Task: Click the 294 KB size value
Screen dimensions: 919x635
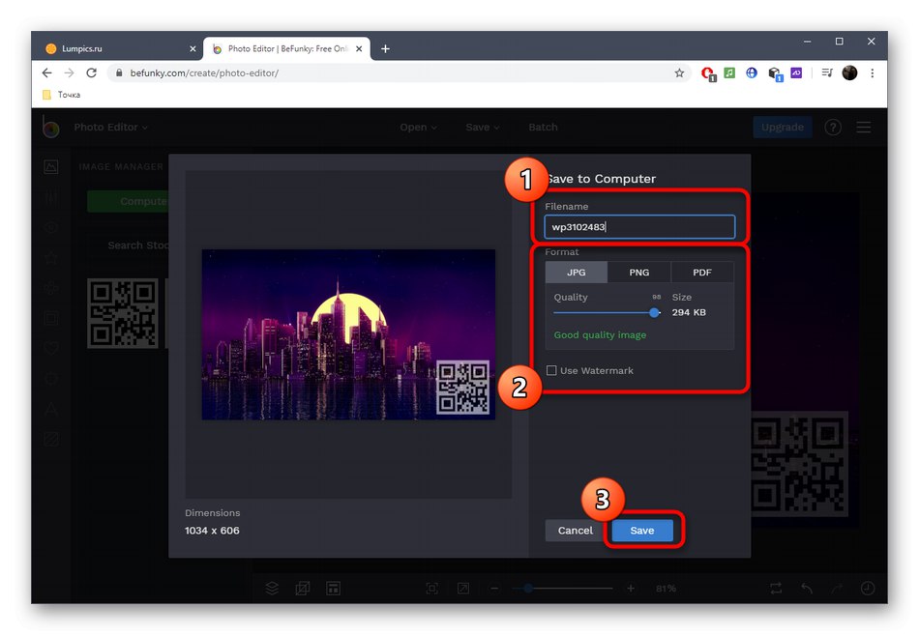Action: 689,312
